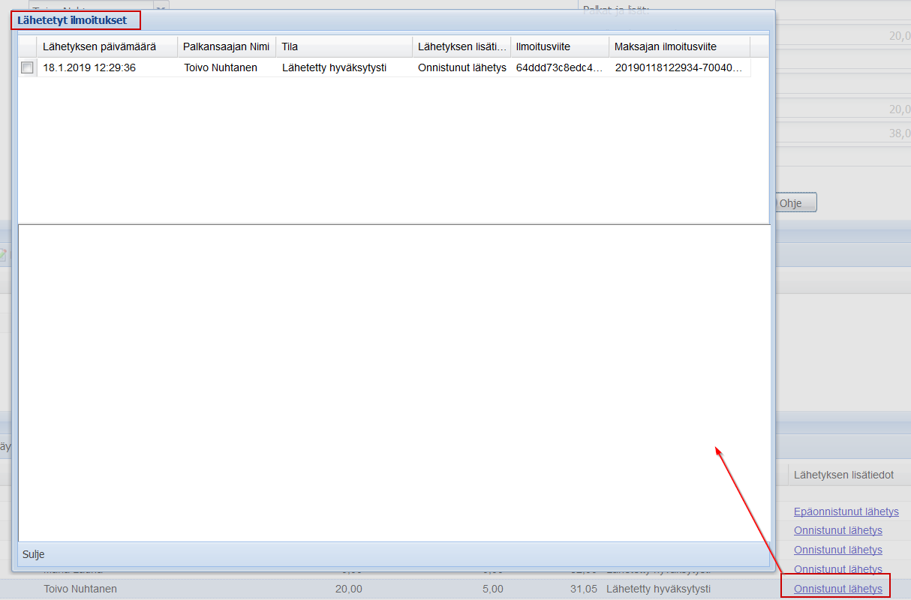The height and width of the screenshot is (600, 911).
Task: Click the Toivo Nuhtanen name cell in the dialog
Action: point(221,67)
